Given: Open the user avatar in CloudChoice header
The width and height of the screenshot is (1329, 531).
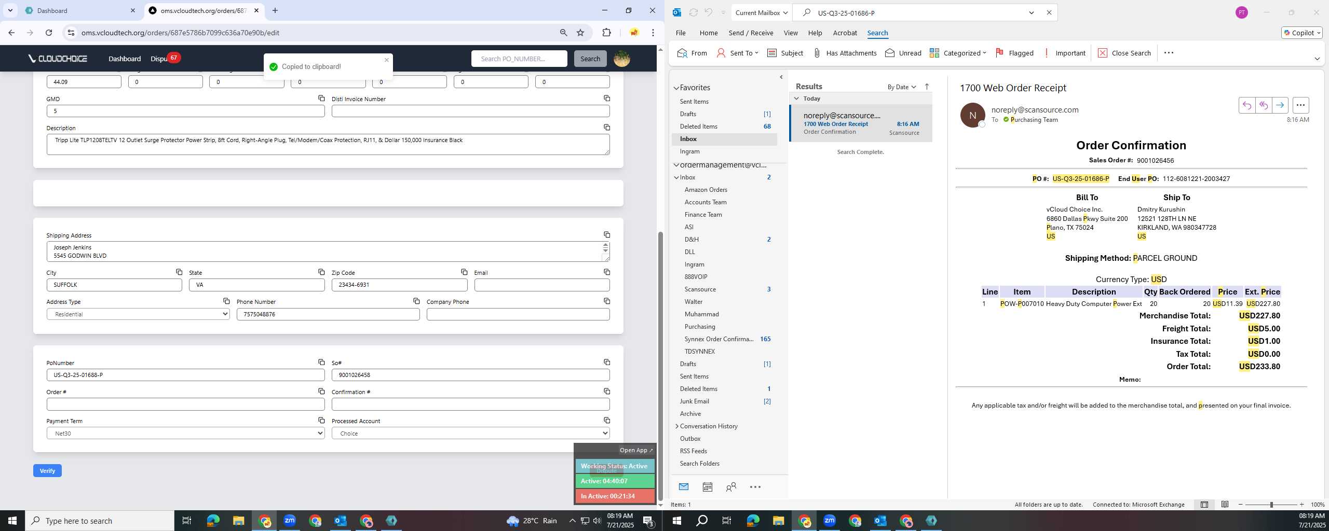Looking at the screenshot, I should [622, 59].
